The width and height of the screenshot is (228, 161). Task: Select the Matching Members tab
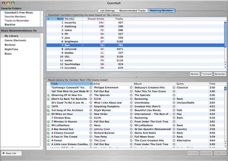(161, 10)
